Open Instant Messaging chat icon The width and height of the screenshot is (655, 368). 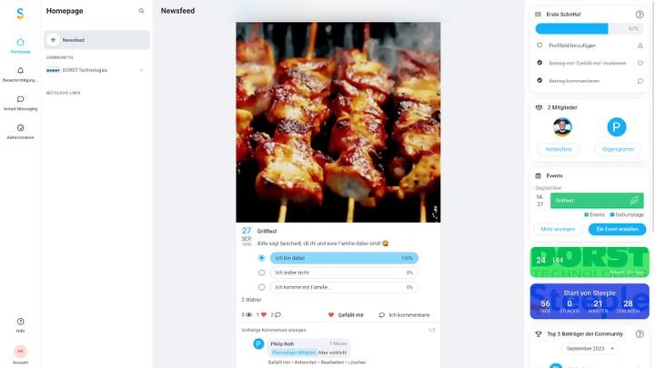[x=20, y=99]
